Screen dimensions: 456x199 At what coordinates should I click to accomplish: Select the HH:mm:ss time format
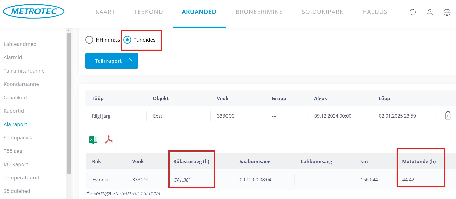click(x=89, y=40)
